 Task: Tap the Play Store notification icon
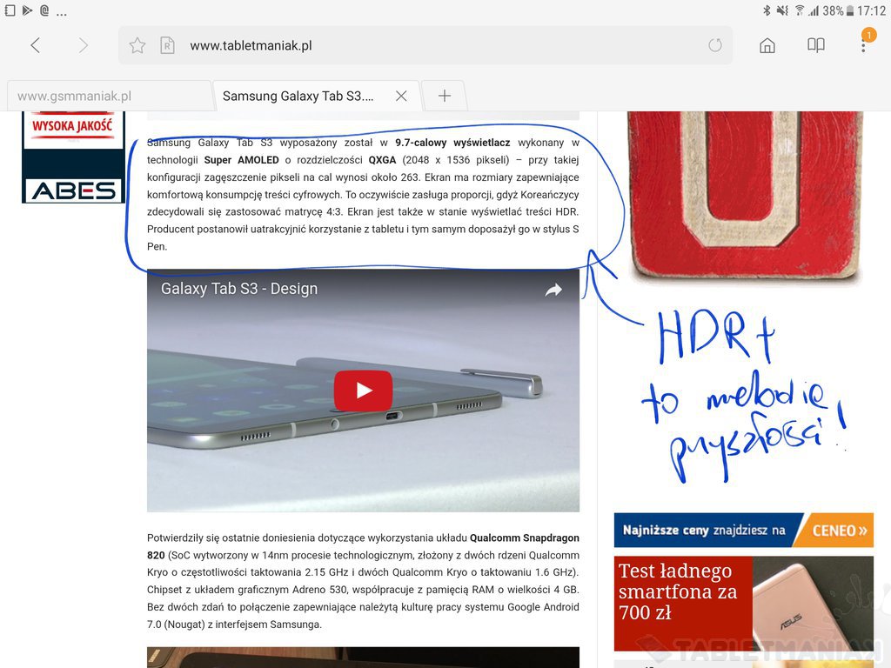[27, 10]
